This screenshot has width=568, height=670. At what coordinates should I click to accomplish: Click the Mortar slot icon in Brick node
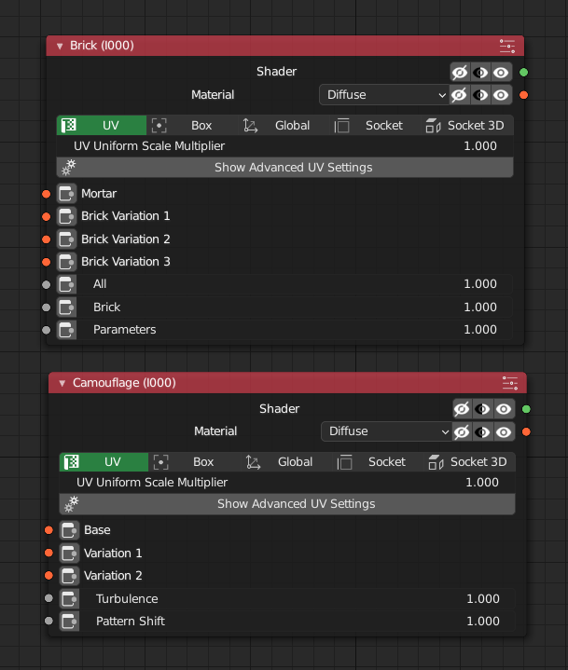[x=67, y=194]
